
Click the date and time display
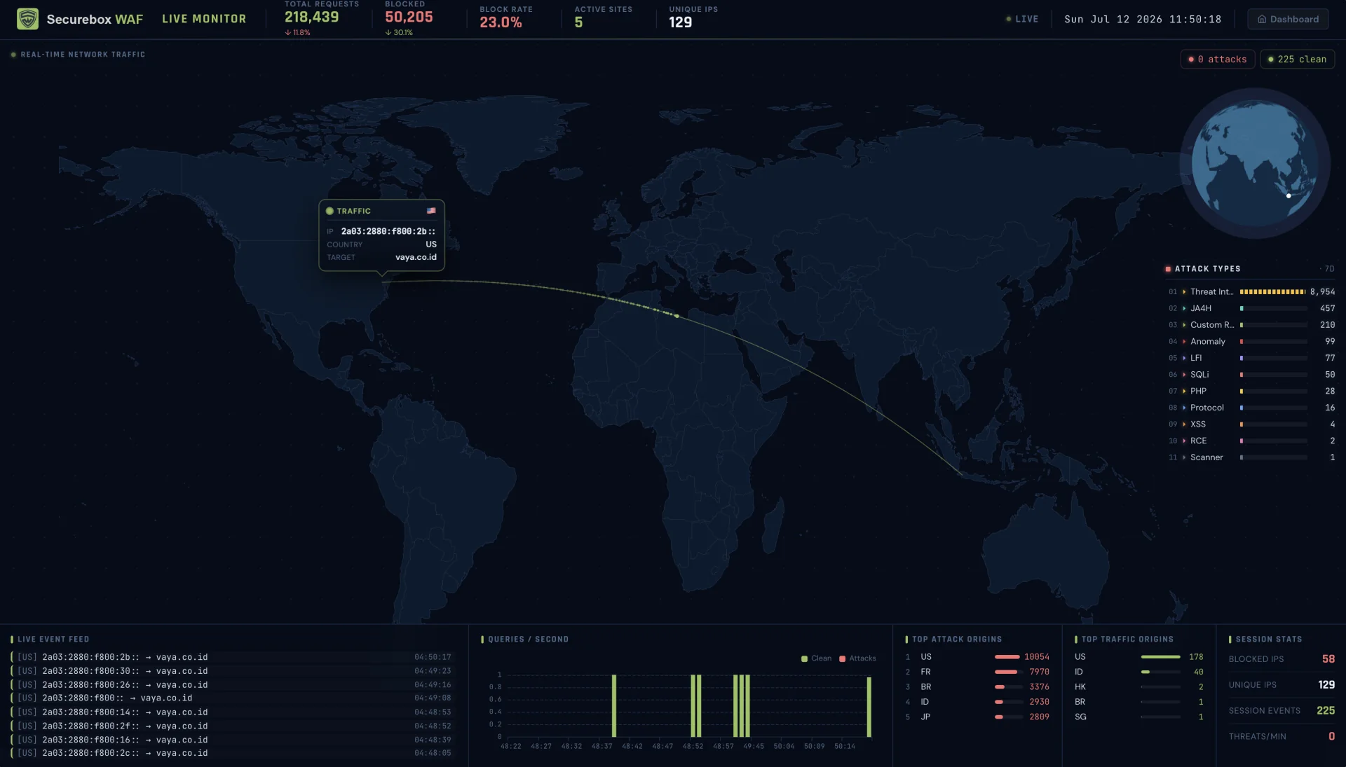coord(1143,19)
